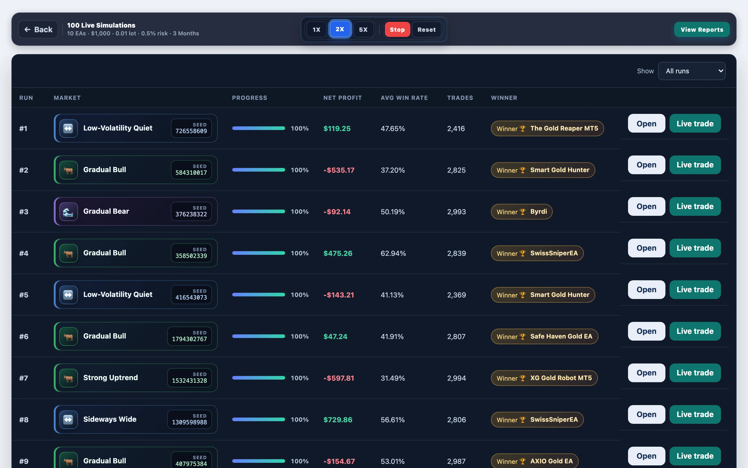Open the Show runs filter dropdown

coord(692,71)
